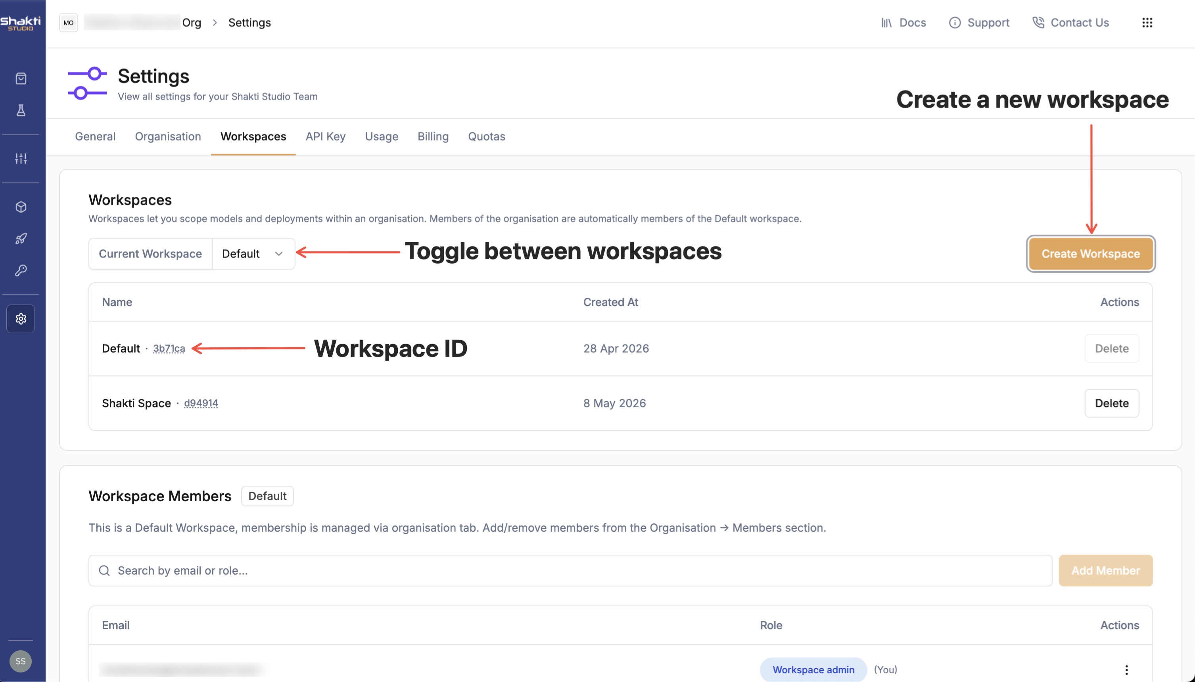
Task: Click the Create Workspace button
Action: click(1091, 254)
